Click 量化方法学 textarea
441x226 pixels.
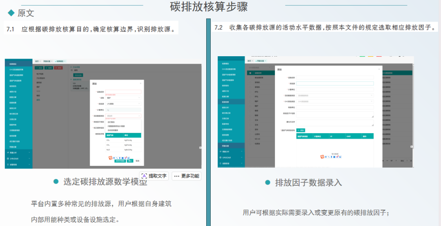pyautogui.click(x=335, y=123)
